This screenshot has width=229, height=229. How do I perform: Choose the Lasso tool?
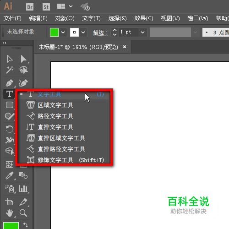[24, 70]
